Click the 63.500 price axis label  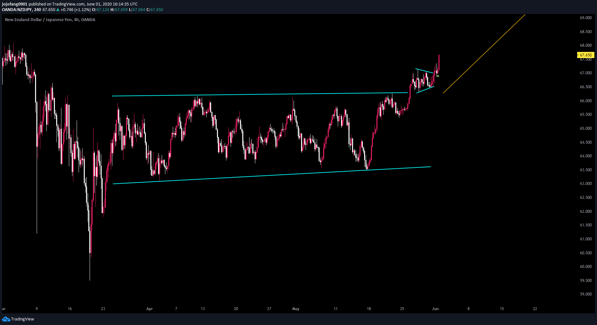[586, 170]
